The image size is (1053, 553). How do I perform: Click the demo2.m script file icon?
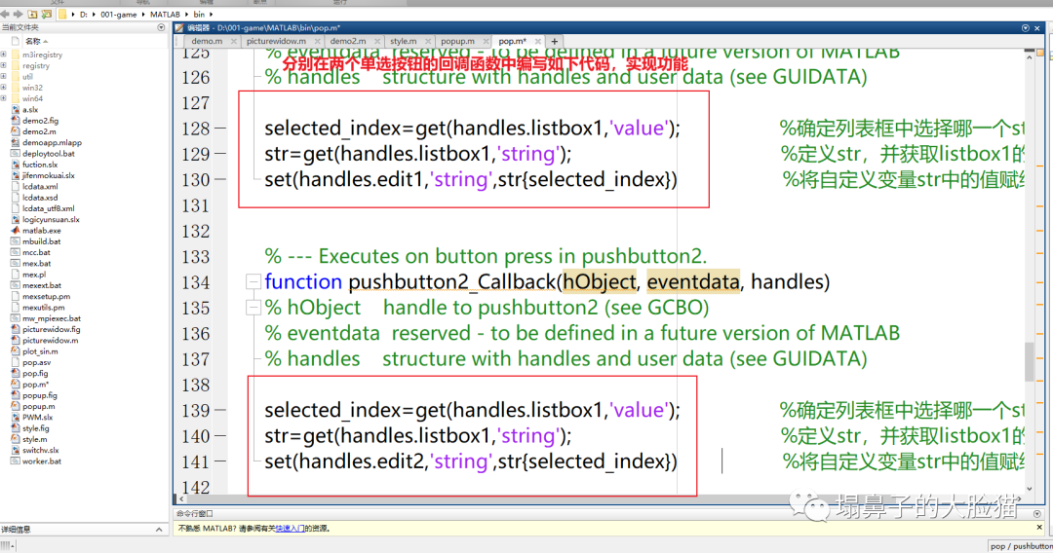pos(16,131)
